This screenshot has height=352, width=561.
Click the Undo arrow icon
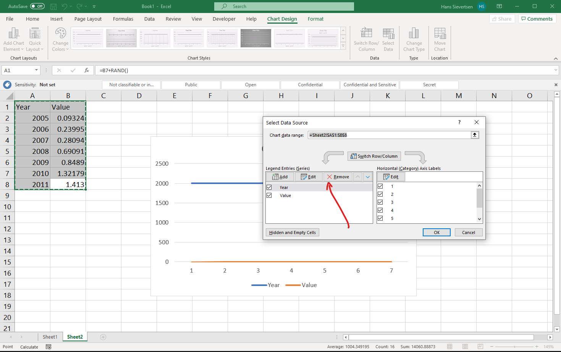65,6
